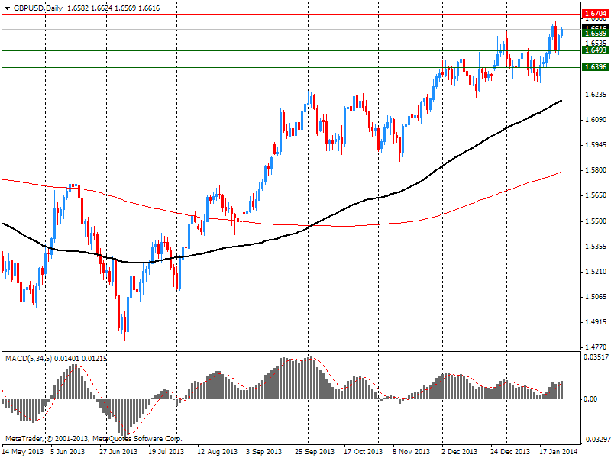Click the 24 Dec 2013 date label
This screenshot has width=611, height=458.
coord(509,451)
